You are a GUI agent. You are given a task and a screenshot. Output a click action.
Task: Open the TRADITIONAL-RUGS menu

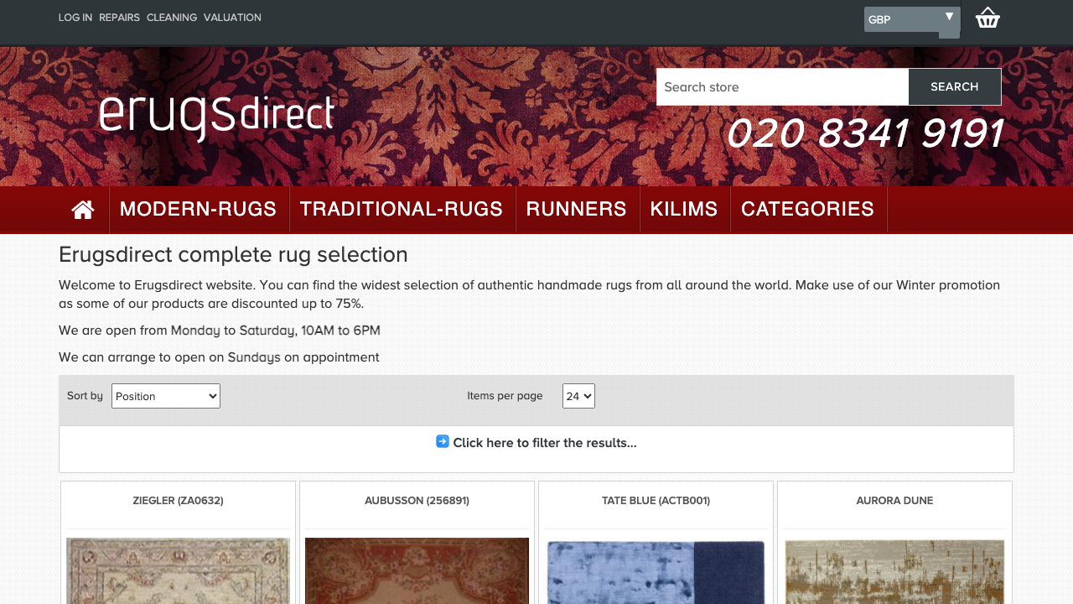[402, 209]
